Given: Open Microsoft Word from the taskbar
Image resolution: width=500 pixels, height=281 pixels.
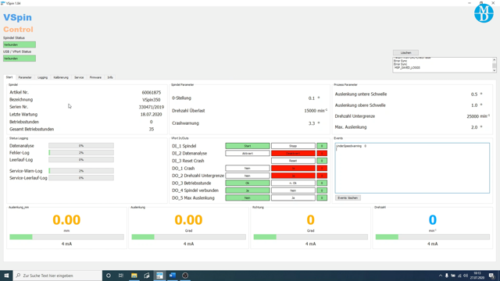Looking at the screenshot, I should (x=172, y=276).
